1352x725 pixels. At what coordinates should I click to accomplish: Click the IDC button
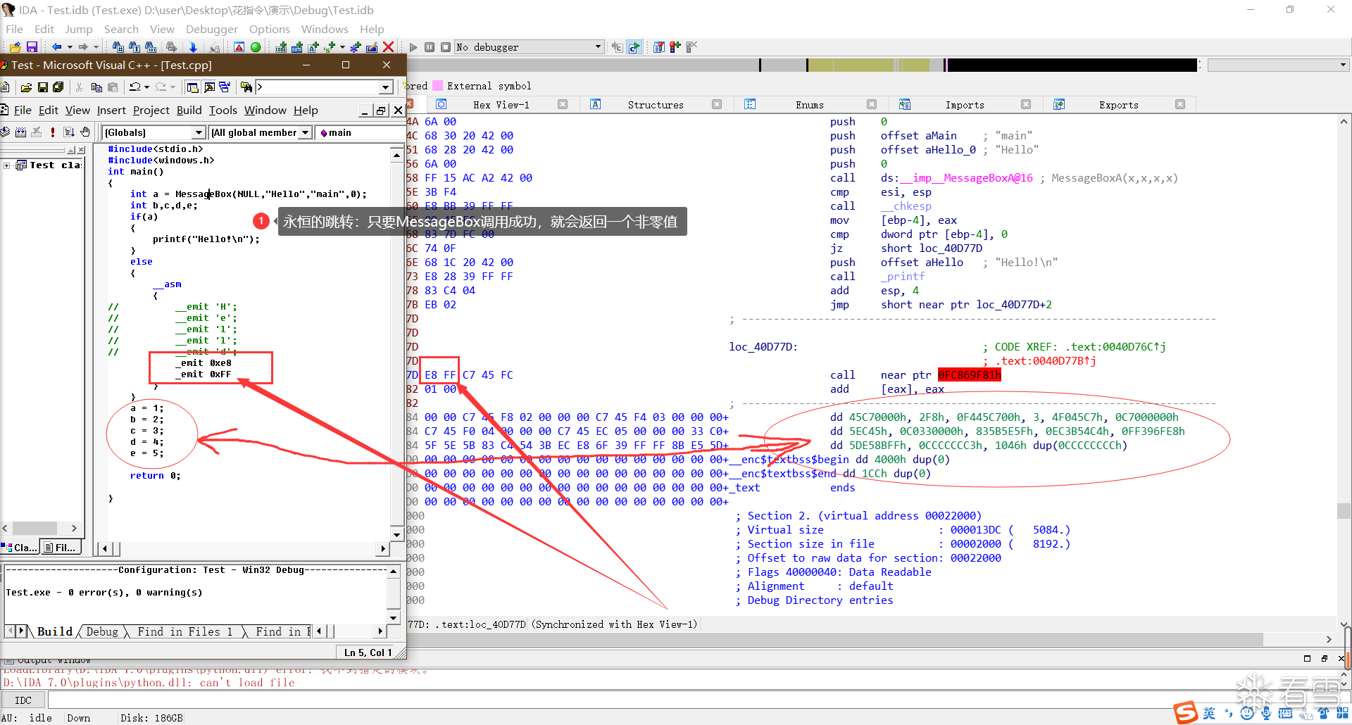pyautogui.click(x=23, y=700)
